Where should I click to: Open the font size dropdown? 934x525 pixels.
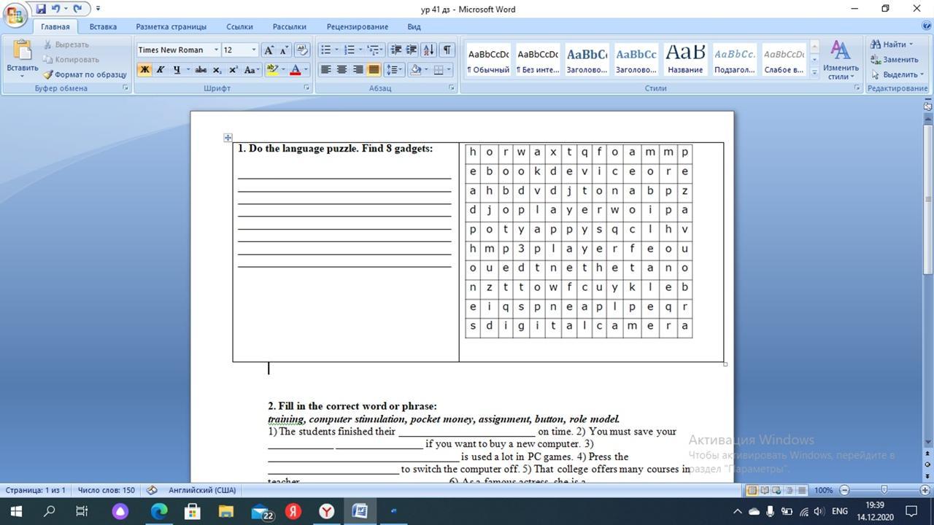[254, 50]
